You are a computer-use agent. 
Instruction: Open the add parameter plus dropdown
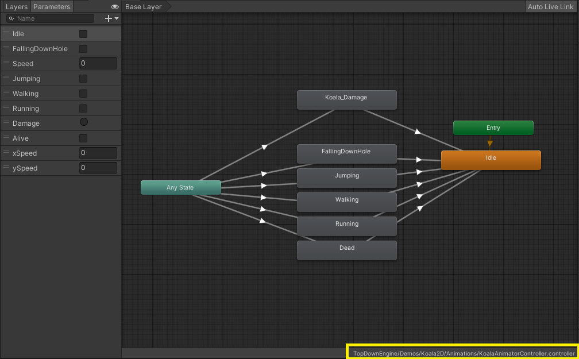[111, 18]
